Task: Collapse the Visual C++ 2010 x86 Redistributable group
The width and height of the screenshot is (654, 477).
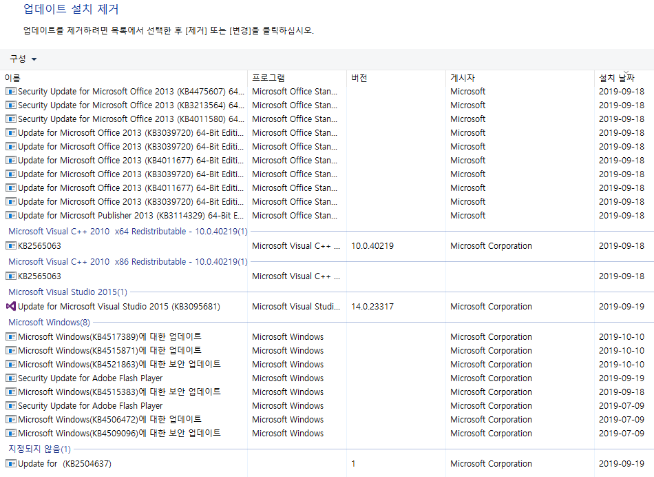Action: [x=127, y=261]
